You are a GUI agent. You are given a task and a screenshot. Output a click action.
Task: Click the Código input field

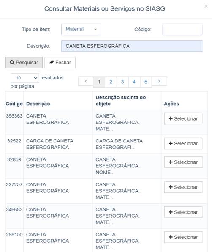click(182, 30)
